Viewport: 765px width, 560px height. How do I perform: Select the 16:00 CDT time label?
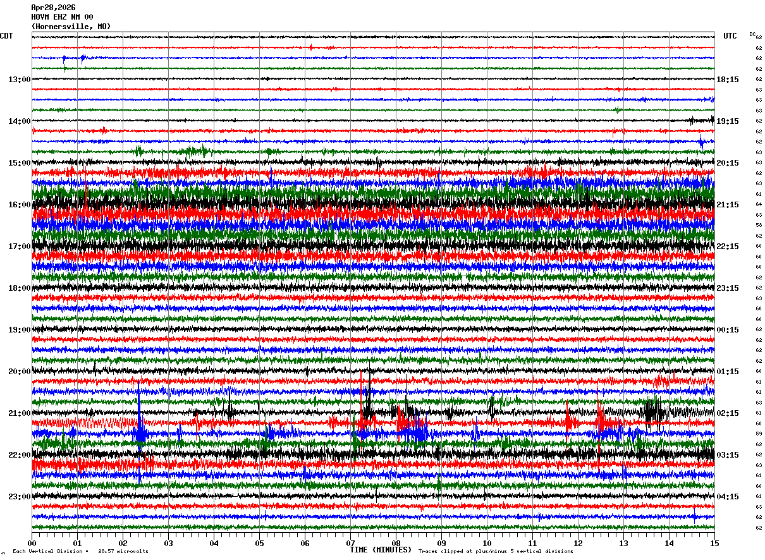(x=20, y=205)
